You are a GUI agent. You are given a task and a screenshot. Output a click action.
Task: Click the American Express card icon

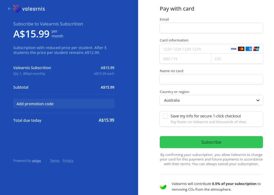coord(248,49)
